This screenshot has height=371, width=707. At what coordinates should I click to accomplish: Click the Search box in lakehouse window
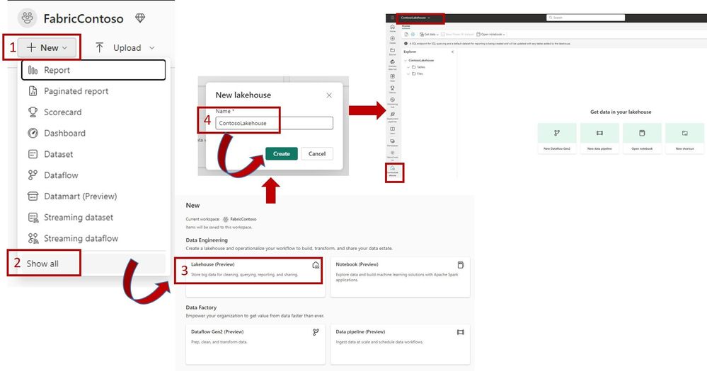click(x=585, y=18)
